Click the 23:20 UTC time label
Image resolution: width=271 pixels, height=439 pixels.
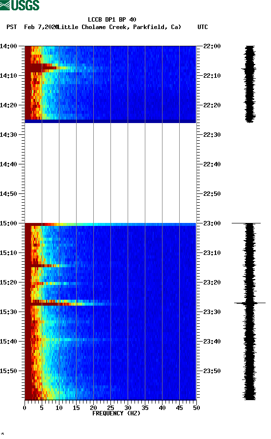[x=212, y=282]
